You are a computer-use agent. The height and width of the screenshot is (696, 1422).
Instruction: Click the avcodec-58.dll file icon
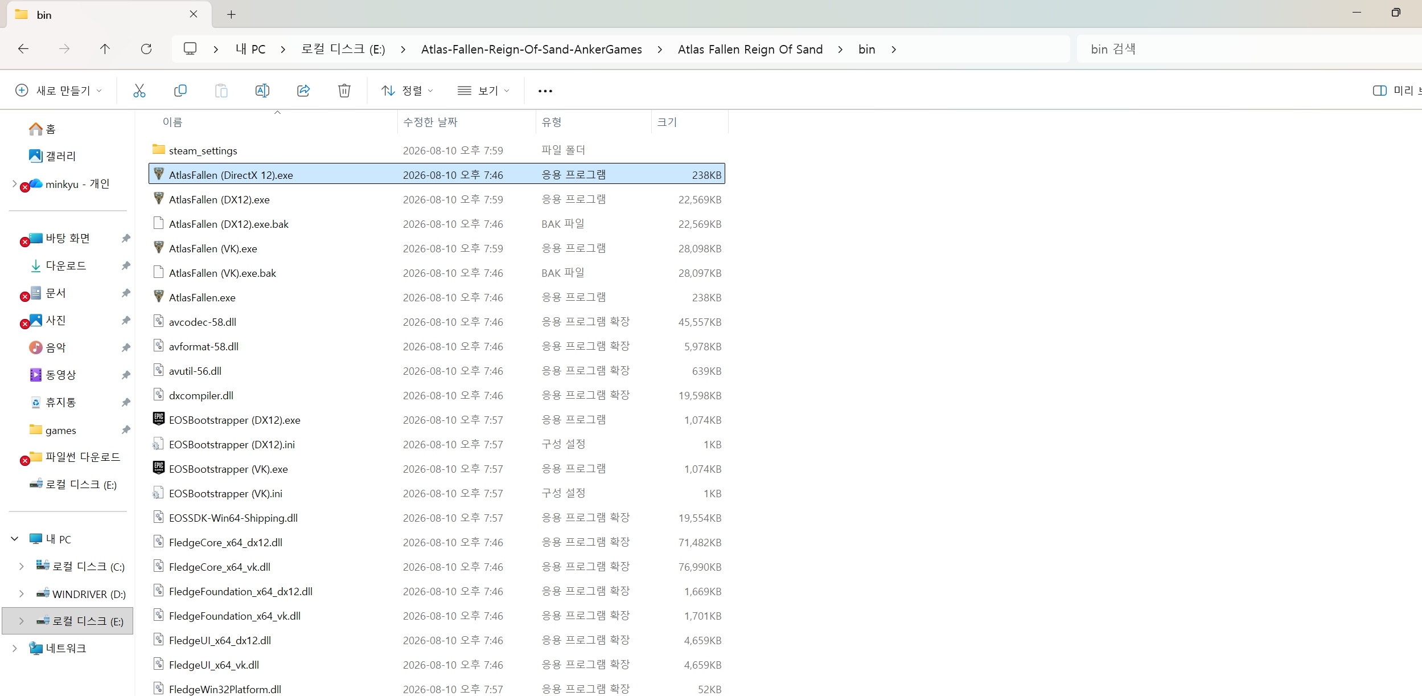(x=159, y=321)
